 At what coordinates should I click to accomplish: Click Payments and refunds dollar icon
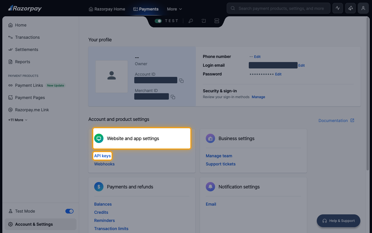point(99,187)
